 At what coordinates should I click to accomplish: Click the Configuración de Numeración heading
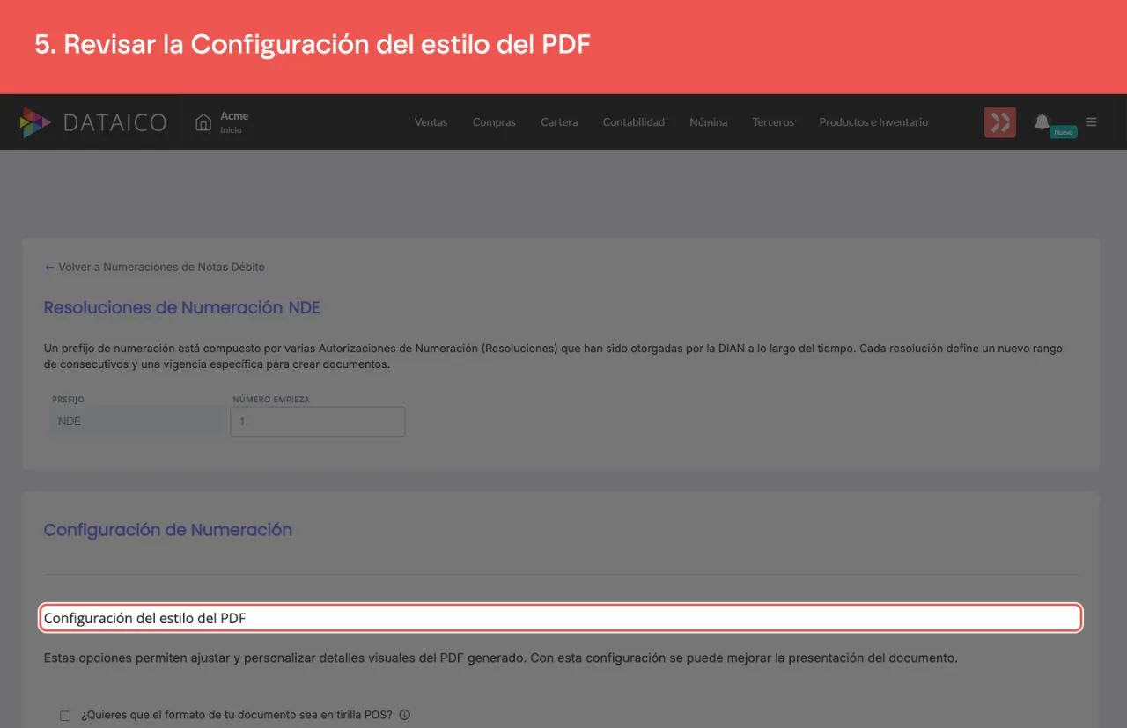(168, 530)
